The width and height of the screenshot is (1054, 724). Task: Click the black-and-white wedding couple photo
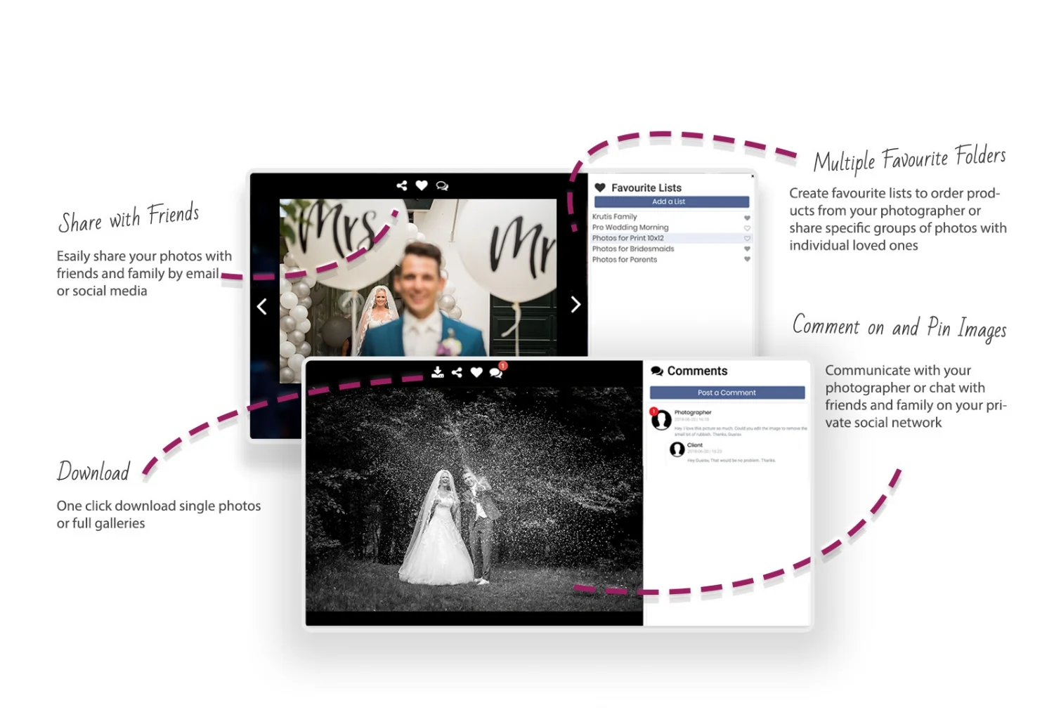(474, 499)
